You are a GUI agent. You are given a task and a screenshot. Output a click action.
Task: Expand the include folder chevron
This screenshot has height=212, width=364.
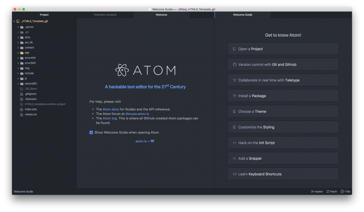tap(18, 73)
